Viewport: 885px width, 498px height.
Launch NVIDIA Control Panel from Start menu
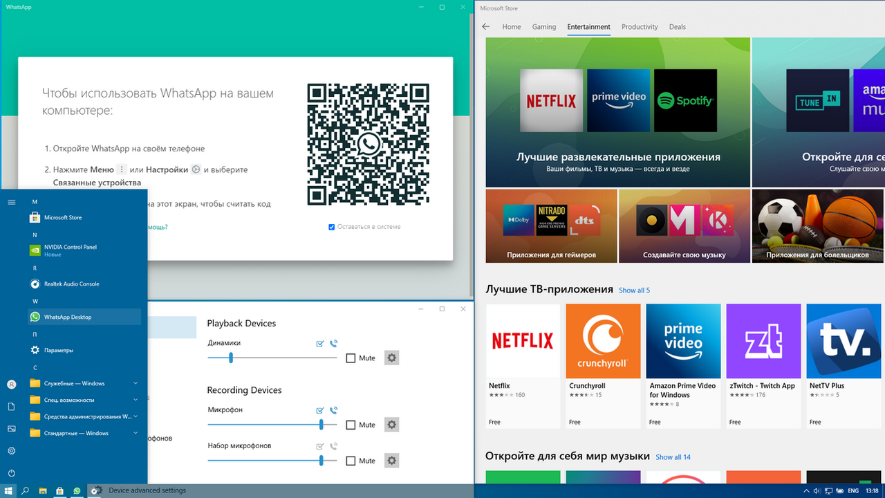(x=84, y=250)
